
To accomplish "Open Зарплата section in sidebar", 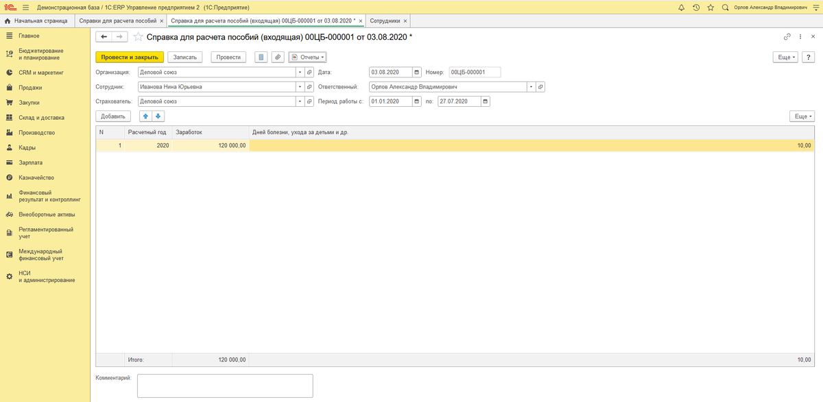I will [45, 162].
